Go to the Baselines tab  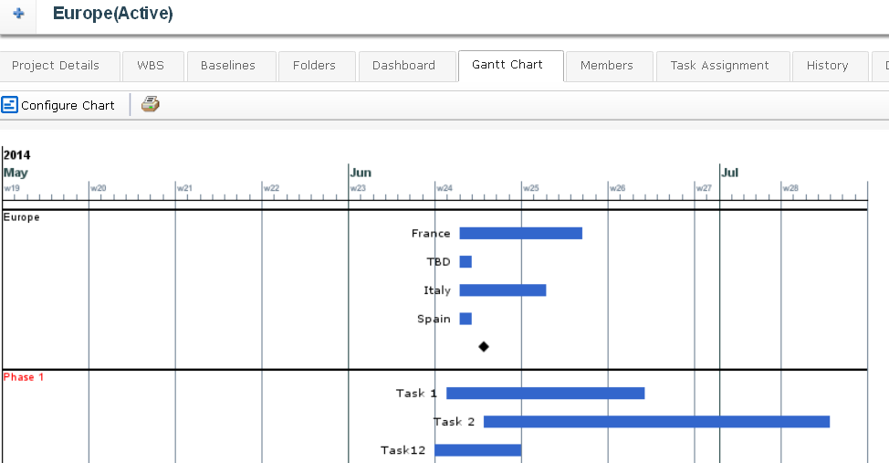(227, 66)
